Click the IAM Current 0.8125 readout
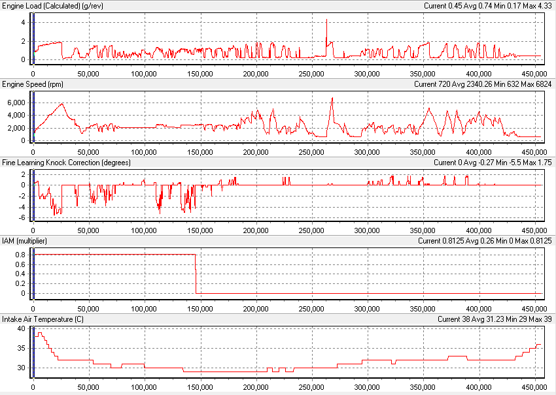Image resolution: width=556 pixels, height=395 pixels. coord(445,241)
